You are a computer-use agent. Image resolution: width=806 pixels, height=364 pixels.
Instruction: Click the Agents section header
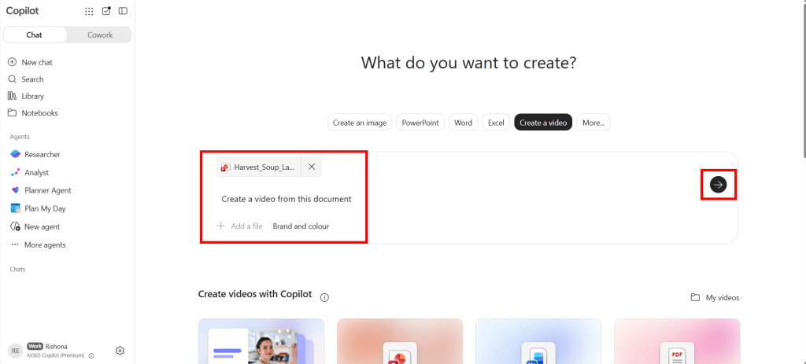[x=20, y=137]
